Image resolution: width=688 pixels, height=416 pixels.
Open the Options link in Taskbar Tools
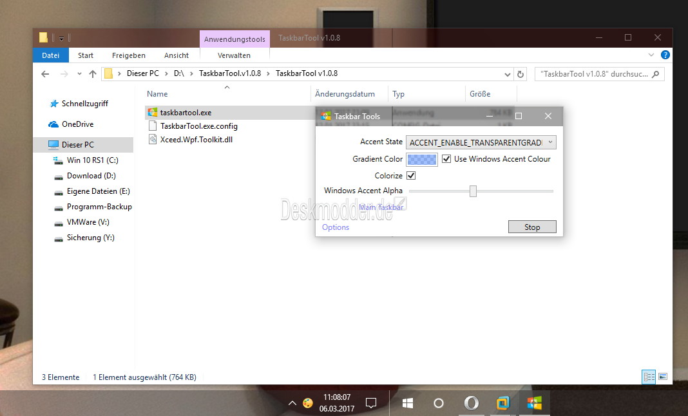coord(336,227)
